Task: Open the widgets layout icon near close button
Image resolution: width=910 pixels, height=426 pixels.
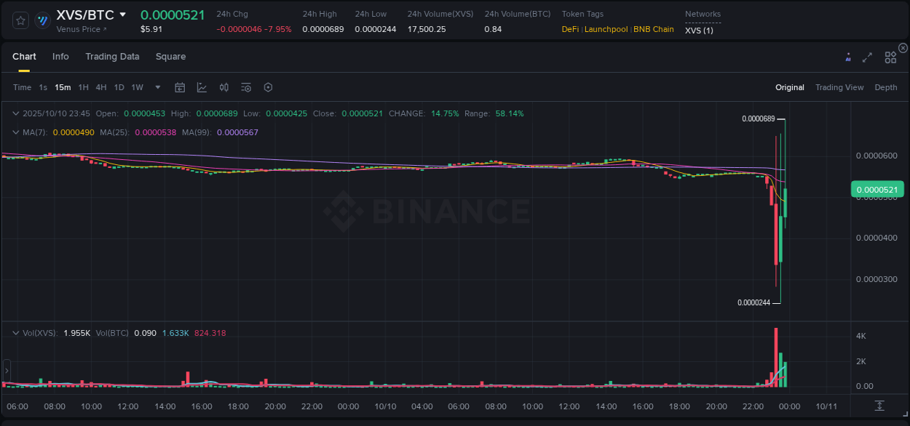Action: 890,56
